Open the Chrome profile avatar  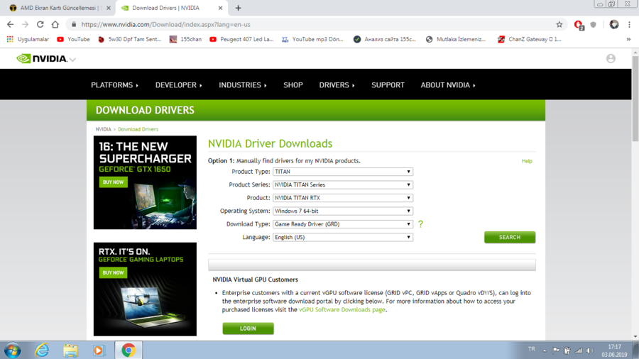[614, 24]
